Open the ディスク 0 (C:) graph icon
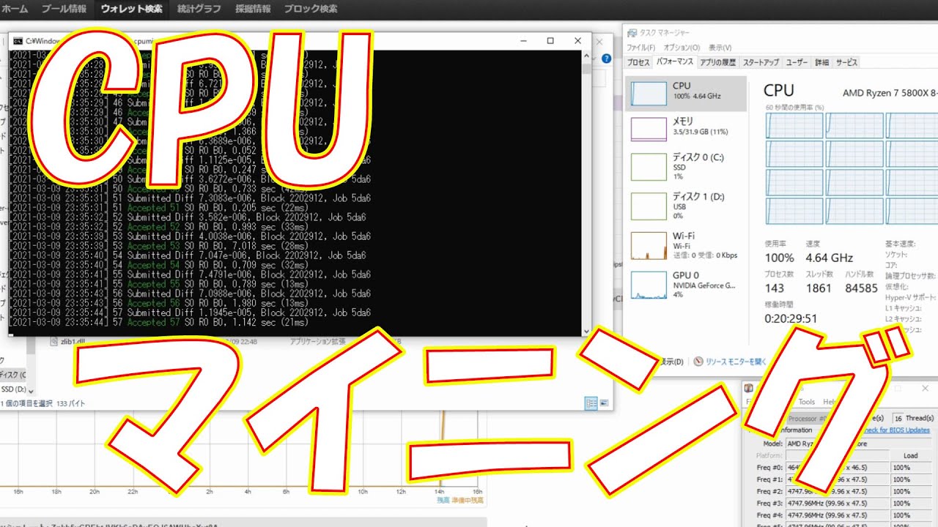The height and width of the screenshot is (527, 938). click(x=649, y=166)
